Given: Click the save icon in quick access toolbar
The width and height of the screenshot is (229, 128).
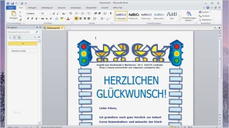Looking at the screenshot, I should tap(13, 3).
